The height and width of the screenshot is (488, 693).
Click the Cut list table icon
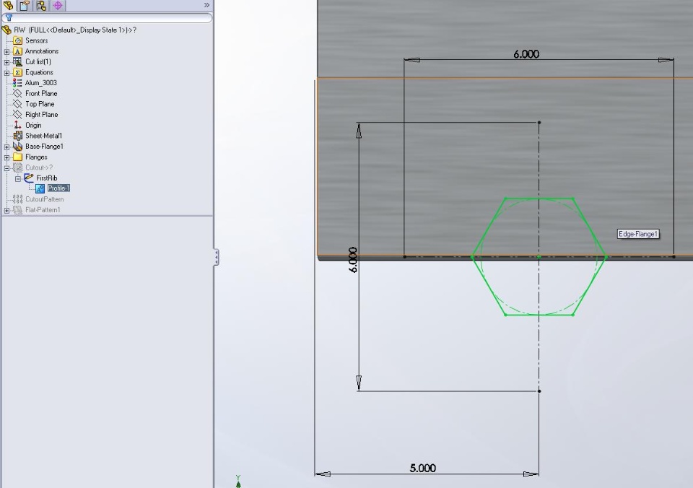coord(17,62)
